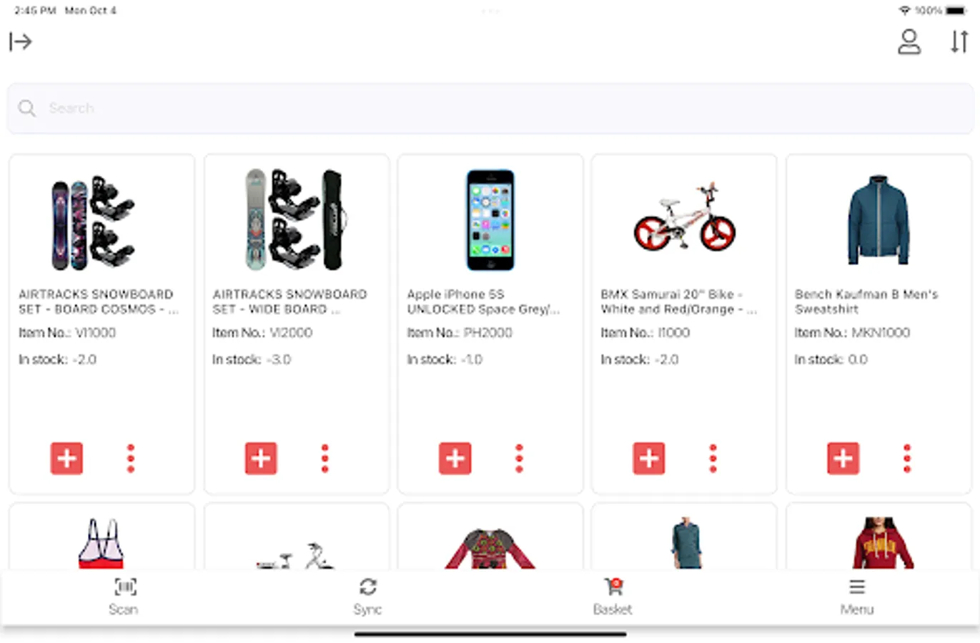
Task: Open more options for Apple iPhone 5S
Action: pyautogui.click(x=519, y=458)
